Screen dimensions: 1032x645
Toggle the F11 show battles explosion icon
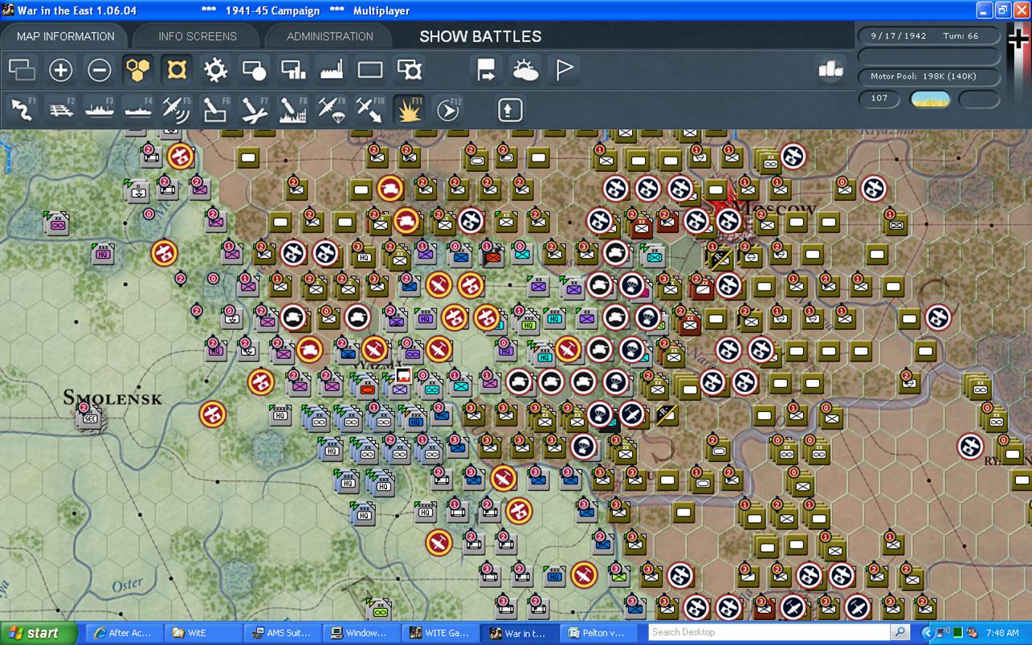tap(410, 109)
